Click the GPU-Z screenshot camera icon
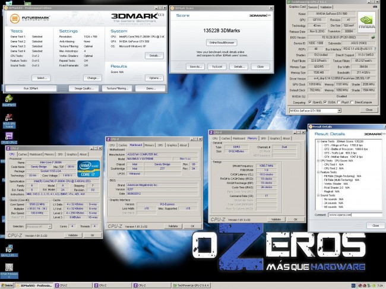386x289 pixels. coord(375,7)
